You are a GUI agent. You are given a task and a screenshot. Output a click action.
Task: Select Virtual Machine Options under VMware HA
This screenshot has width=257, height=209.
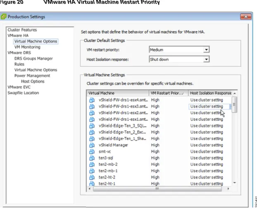[36, 41]
